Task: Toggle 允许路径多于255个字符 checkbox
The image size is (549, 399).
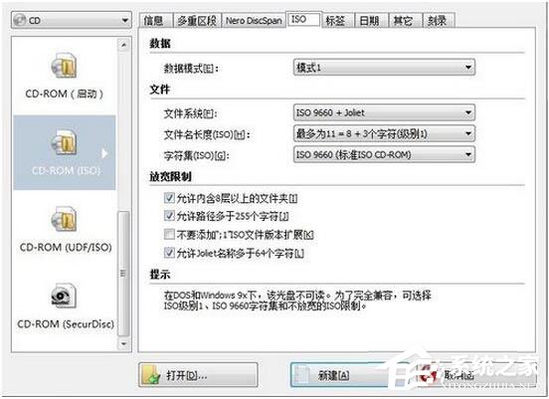Action: (169, 216)
